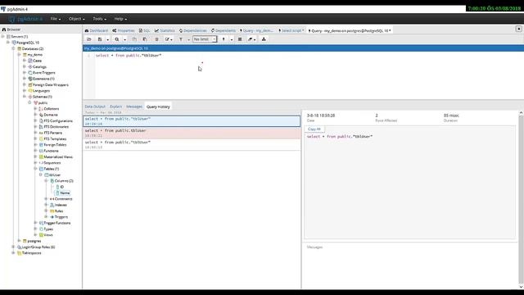The image size is (524, 295).
Task: Select the oldest query history entry
Action: pyautogui.click(x=192, y=144)
